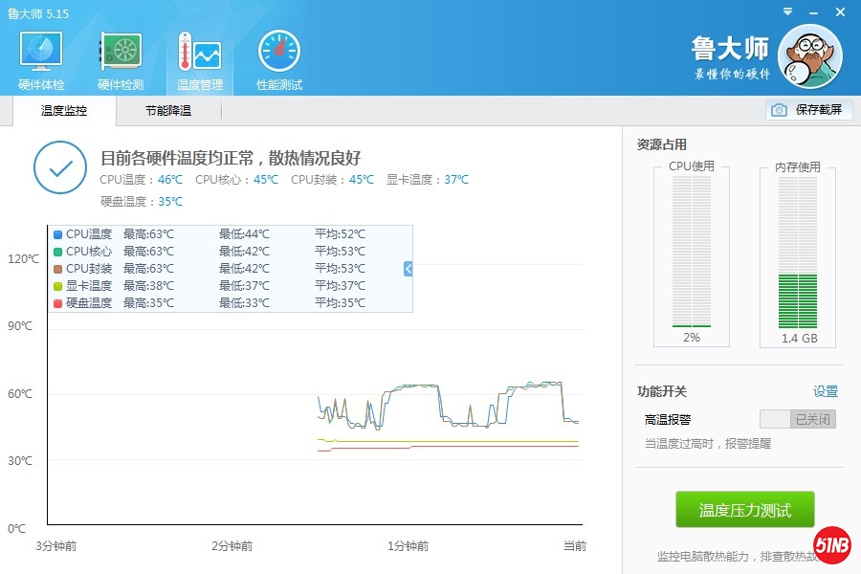Image resolution: width=861 pixels, height=574 pixels.
Task: Collapse the temperature legend panel arrow
Action: tap(408, 269)
